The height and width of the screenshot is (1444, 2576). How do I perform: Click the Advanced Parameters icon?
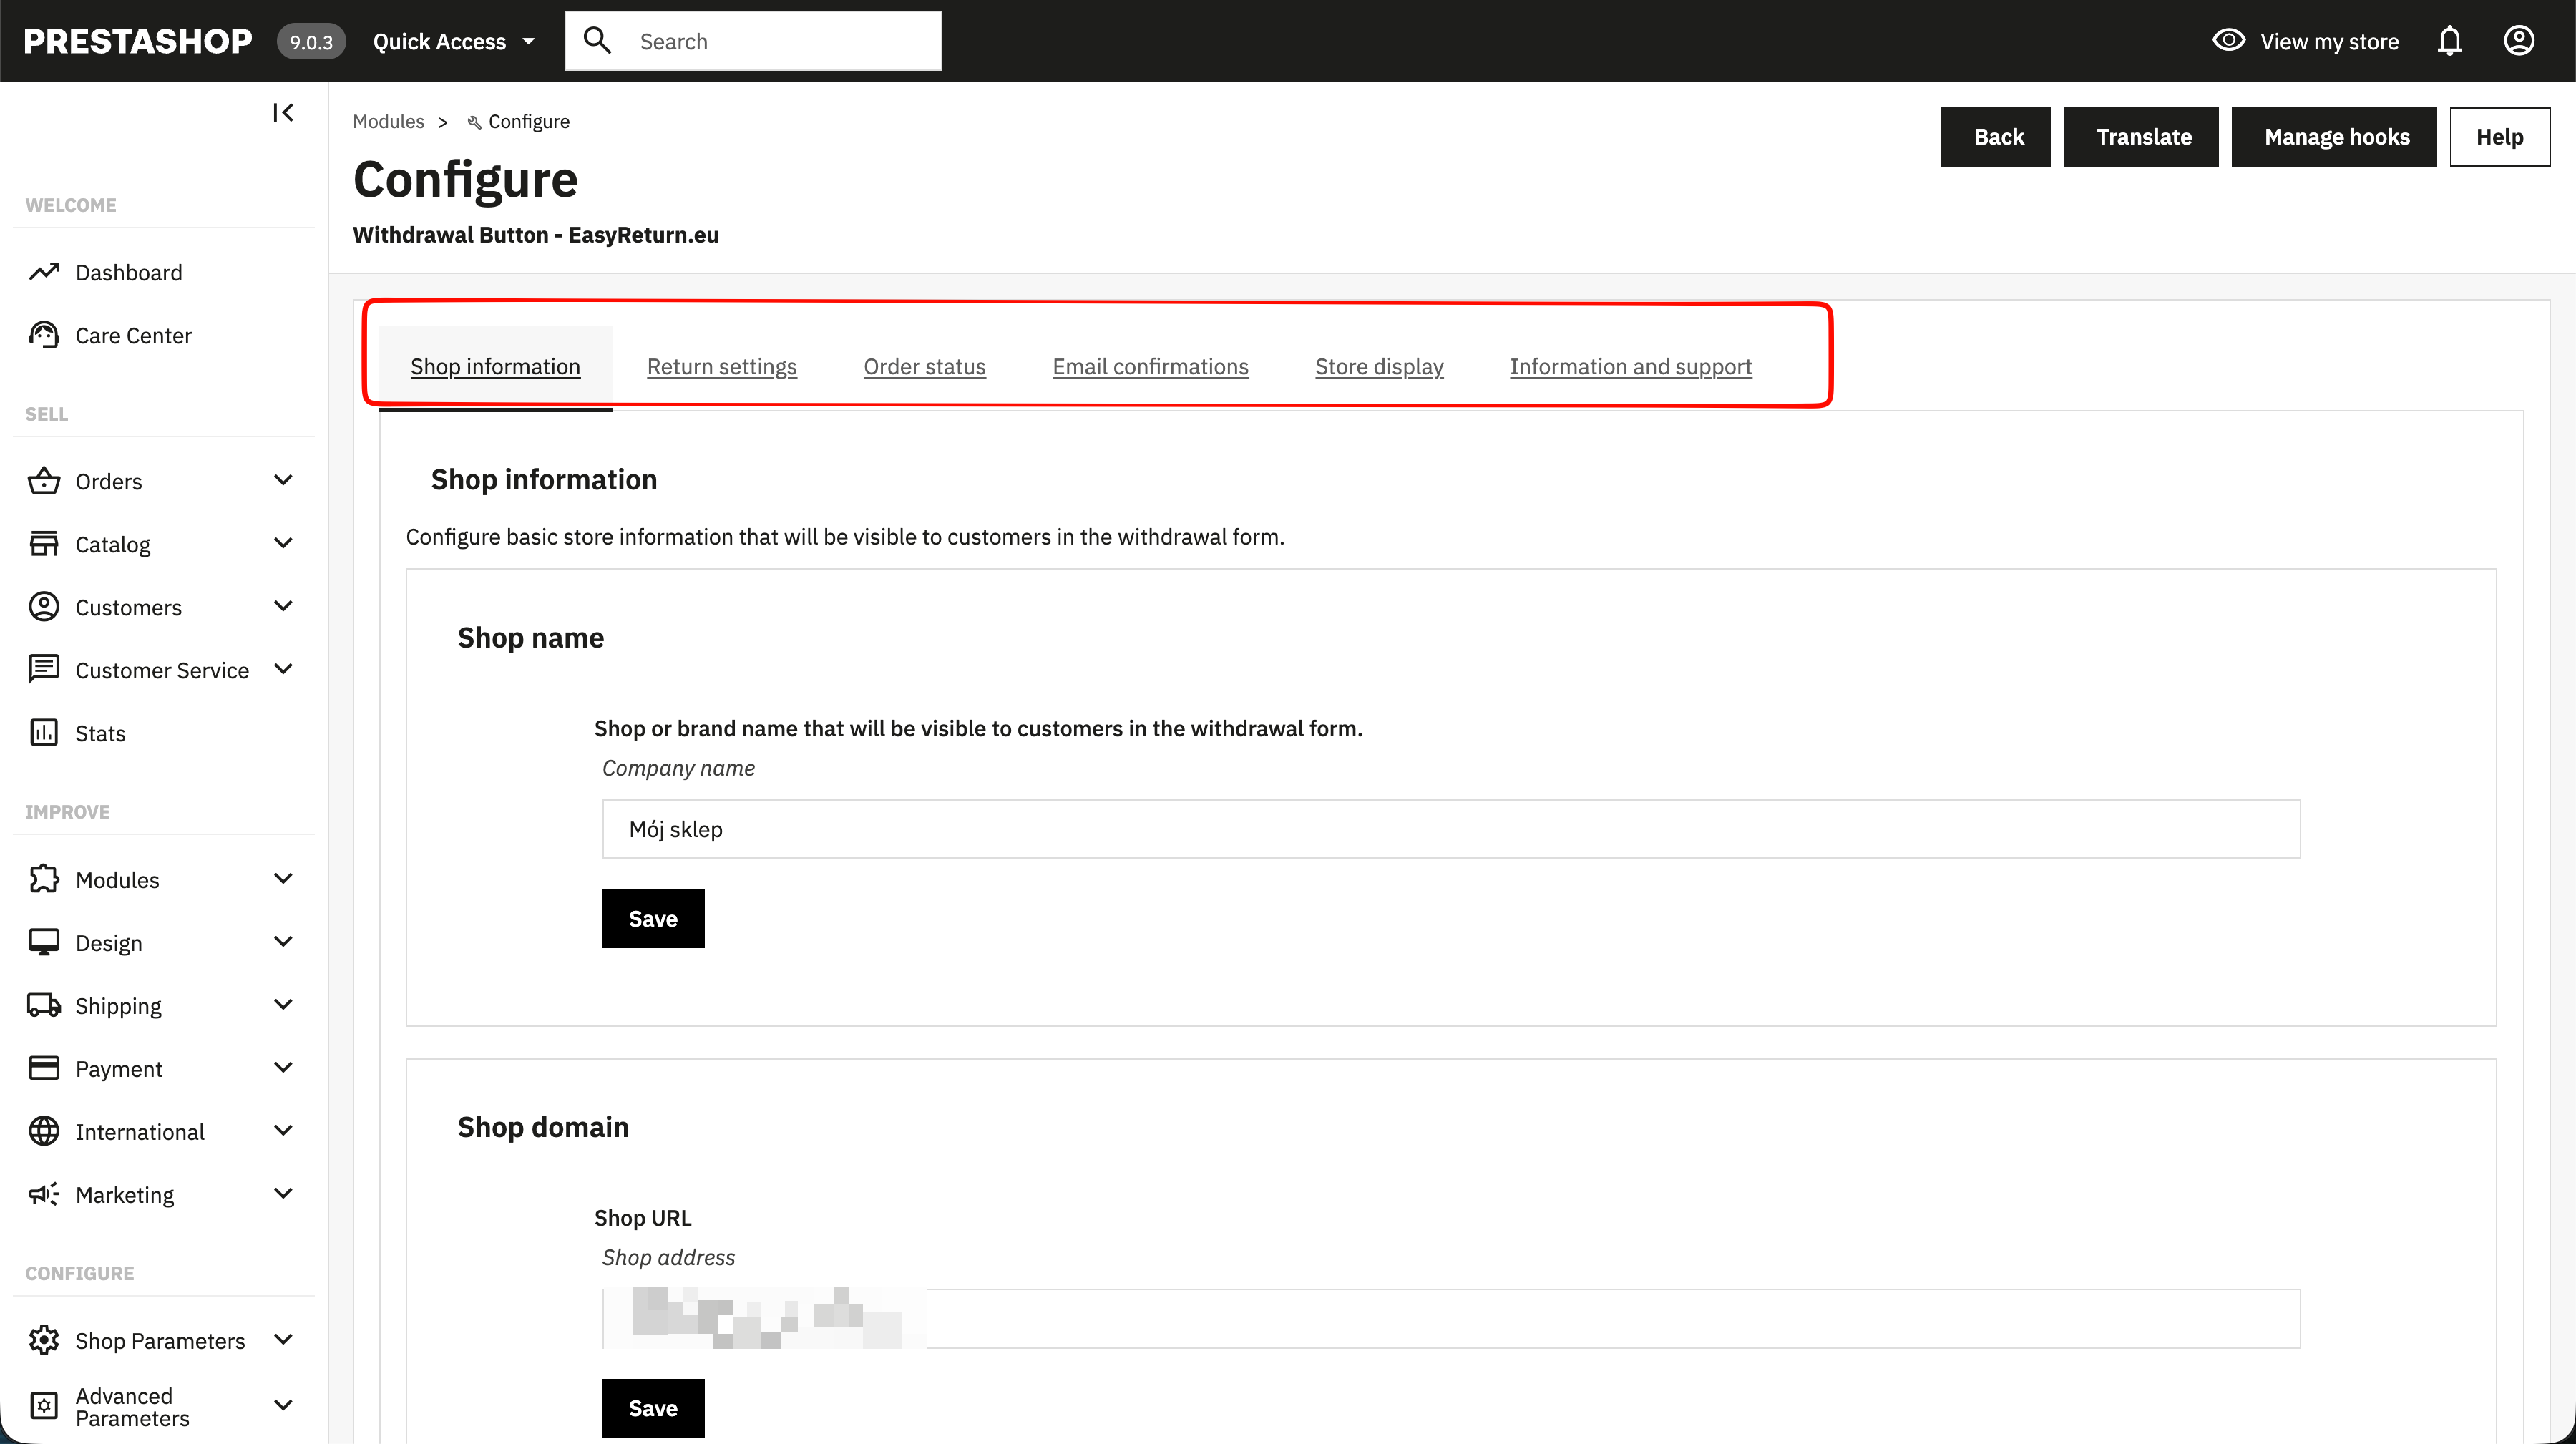[44, 1406]
